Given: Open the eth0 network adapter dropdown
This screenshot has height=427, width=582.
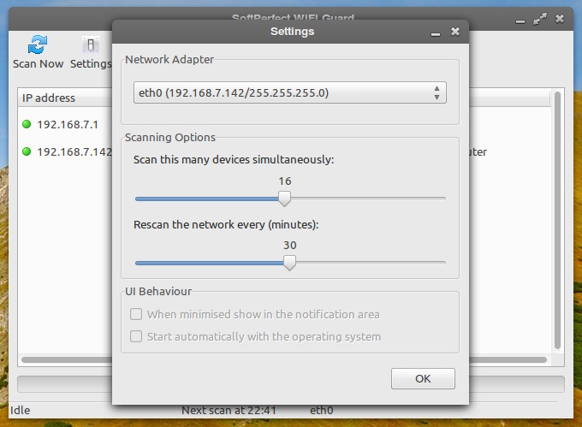Looking at the screenshot, I should (x=289, y=92).
